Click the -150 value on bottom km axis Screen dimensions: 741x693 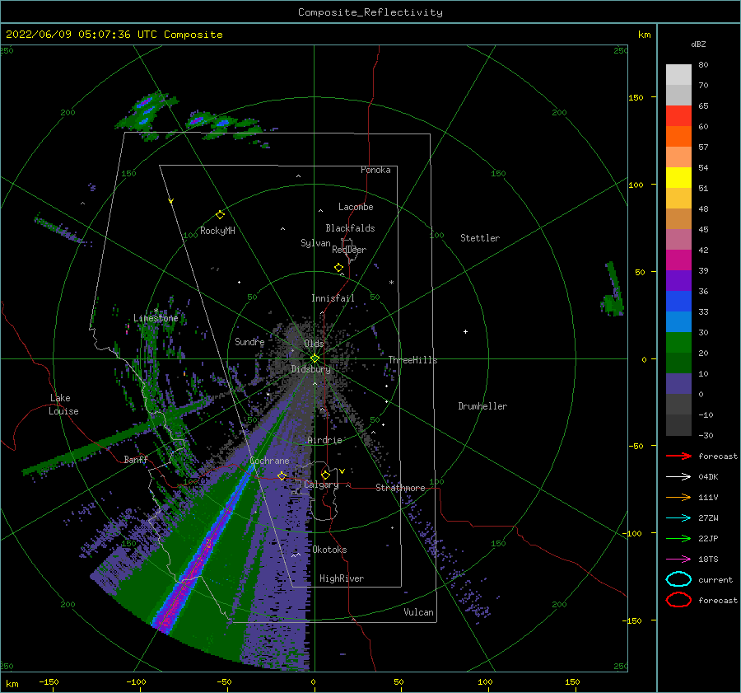tap(49, 681)
